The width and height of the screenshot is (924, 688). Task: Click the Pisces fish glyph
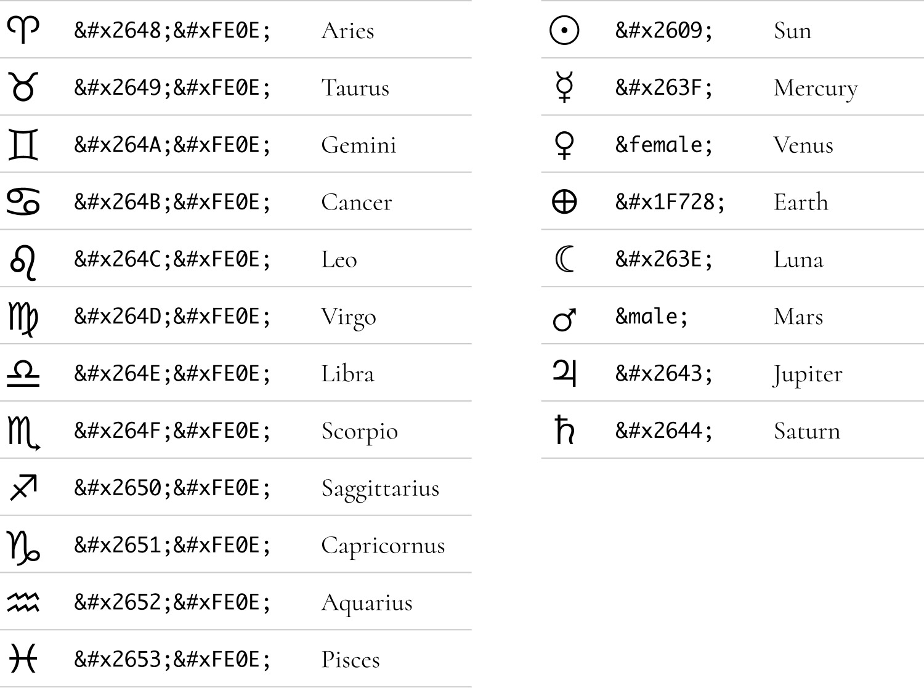pos(23,658)
